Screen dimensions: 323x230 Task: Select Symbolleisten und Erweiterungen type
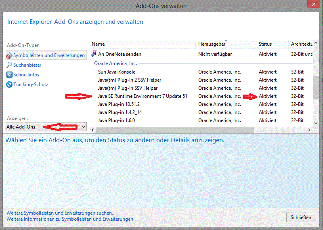pos(46,55)
